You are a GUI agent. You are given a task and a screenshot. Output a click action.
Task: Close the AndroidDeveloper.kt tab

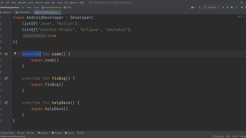coord(59,12)
